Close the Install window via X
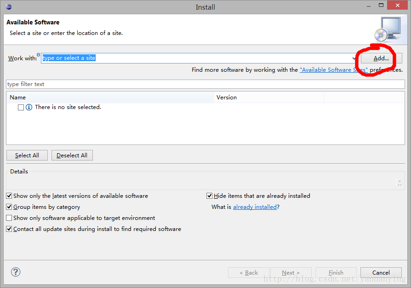Screen dimensions: 411x288 (x=397, y=5)
